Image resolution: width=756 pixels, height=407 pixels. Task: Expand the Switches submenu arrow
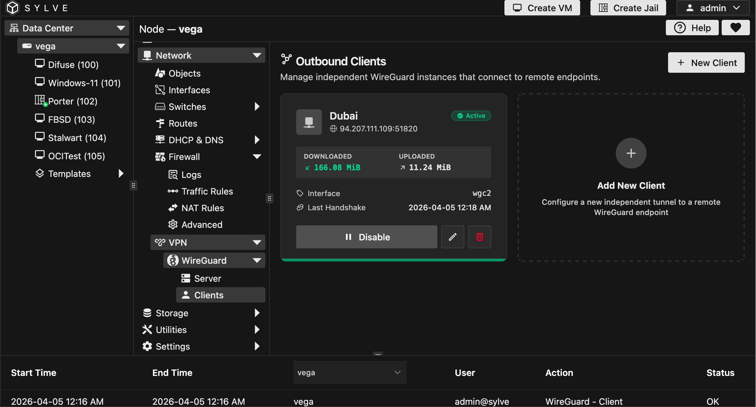257,107
